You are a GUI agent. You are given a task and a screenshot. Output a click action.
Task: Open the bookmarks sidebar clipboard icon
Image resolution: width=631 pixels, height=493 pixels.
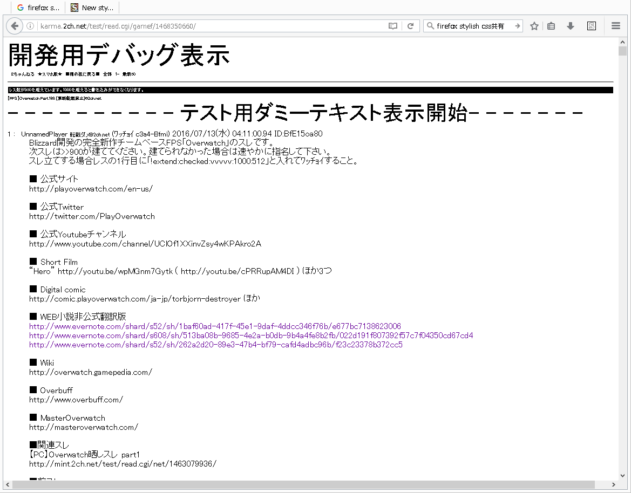[x=551, y=25]
